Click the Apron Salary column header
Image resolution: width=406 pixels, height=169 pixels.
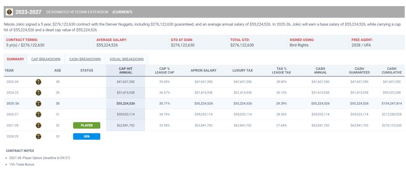203,70
